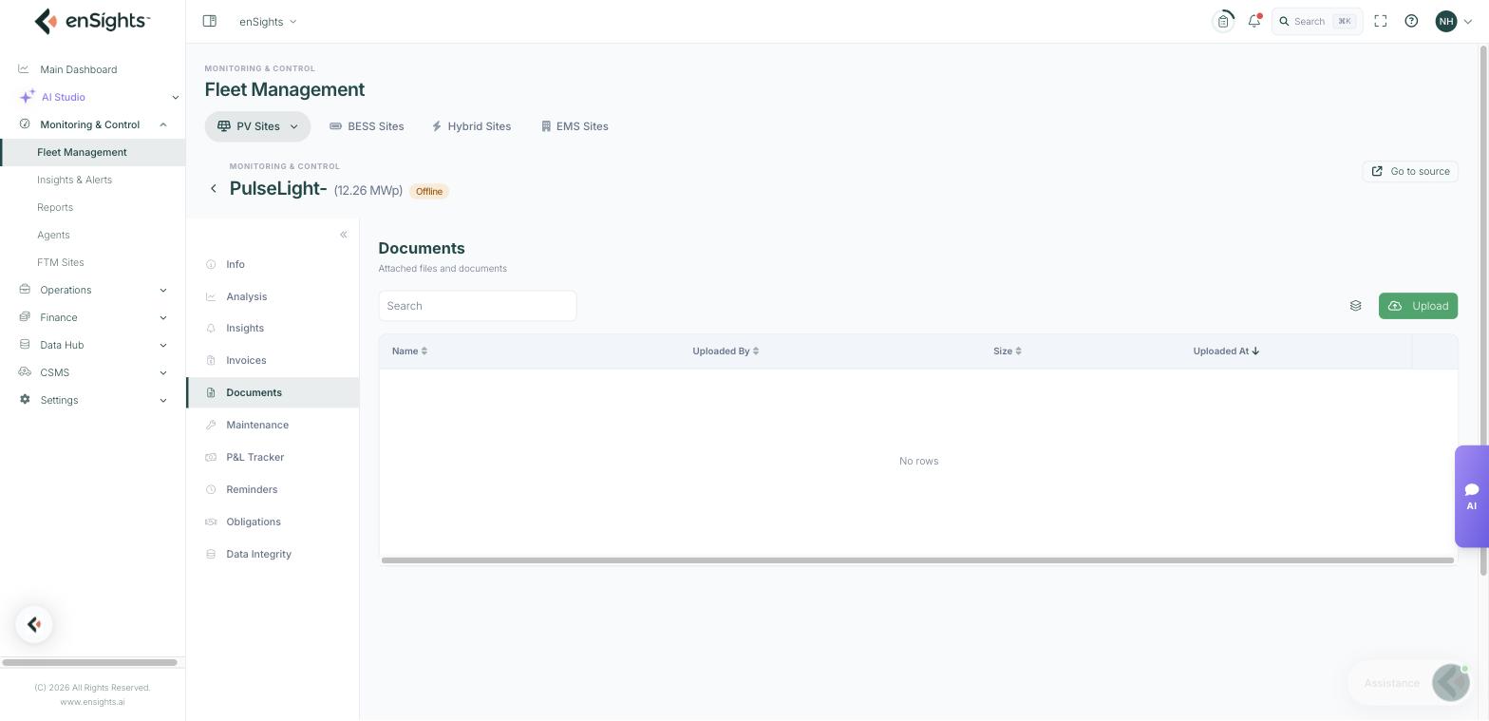Open the Assistance chat bubble
Image resolution: width=1489 pixels, height=721 pixels.
[1409, 683]
